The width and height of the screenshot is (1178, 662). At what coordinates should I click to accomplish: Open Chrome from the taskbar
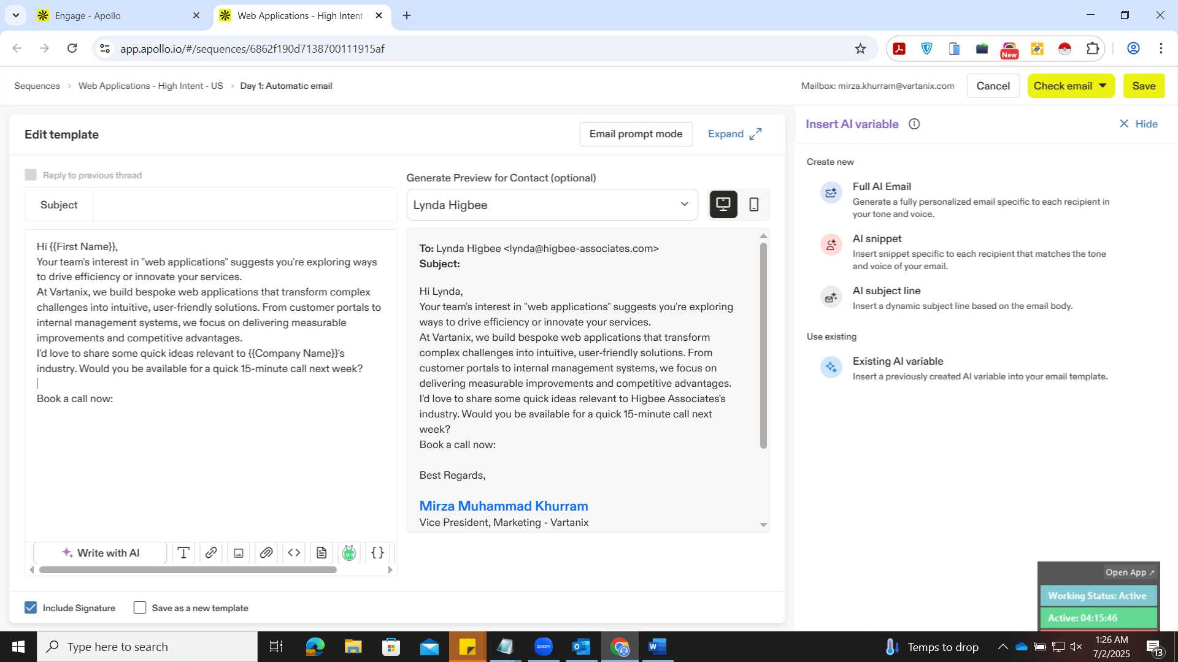pyautogui.click(x=619, y=647)
